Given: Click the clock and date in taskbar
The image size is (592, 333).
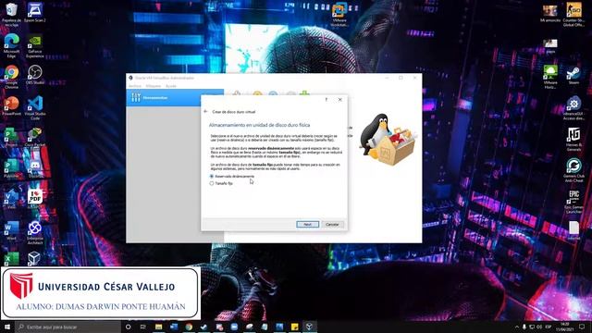Looking at the screenshot, I should [x=565, y=327].
